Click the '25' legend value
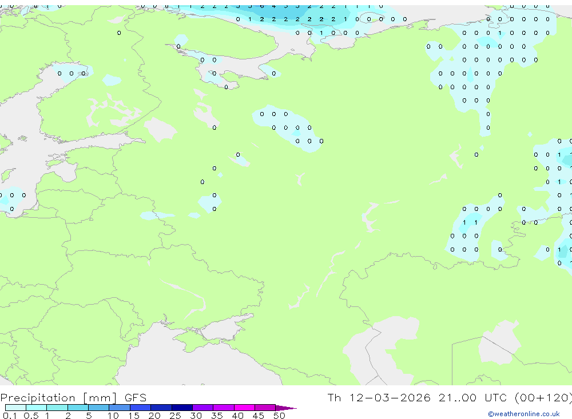The height and width of the screenshot is (419, 572). point(175,416)
